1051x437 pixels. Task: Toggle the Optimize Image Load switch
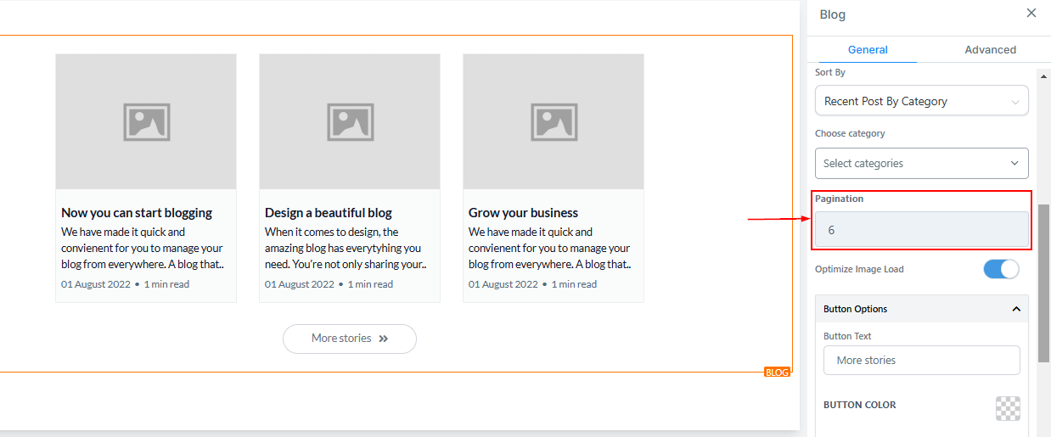pyautogui.click(x=1001, y=269)
